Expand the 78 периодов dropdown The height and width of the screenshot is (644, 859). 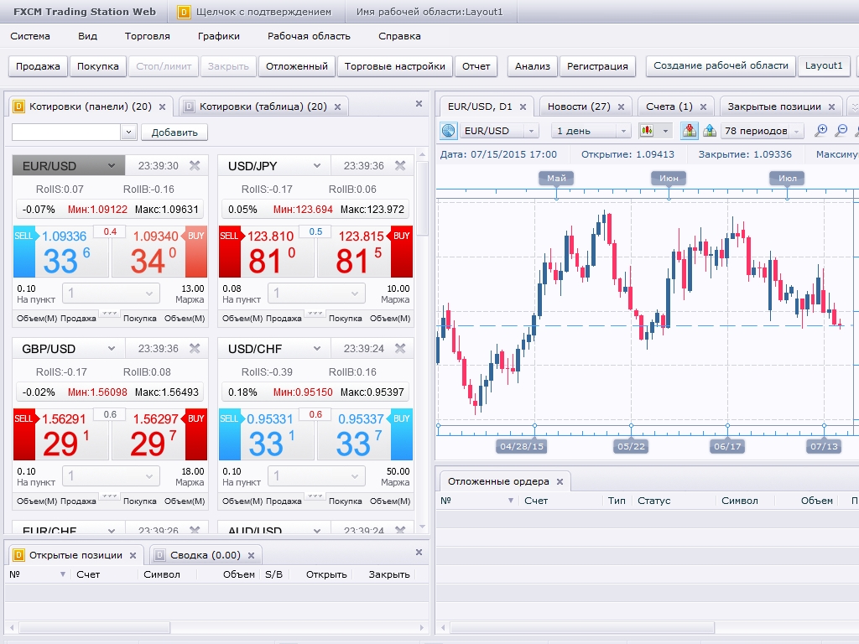[x=763, y=131]
